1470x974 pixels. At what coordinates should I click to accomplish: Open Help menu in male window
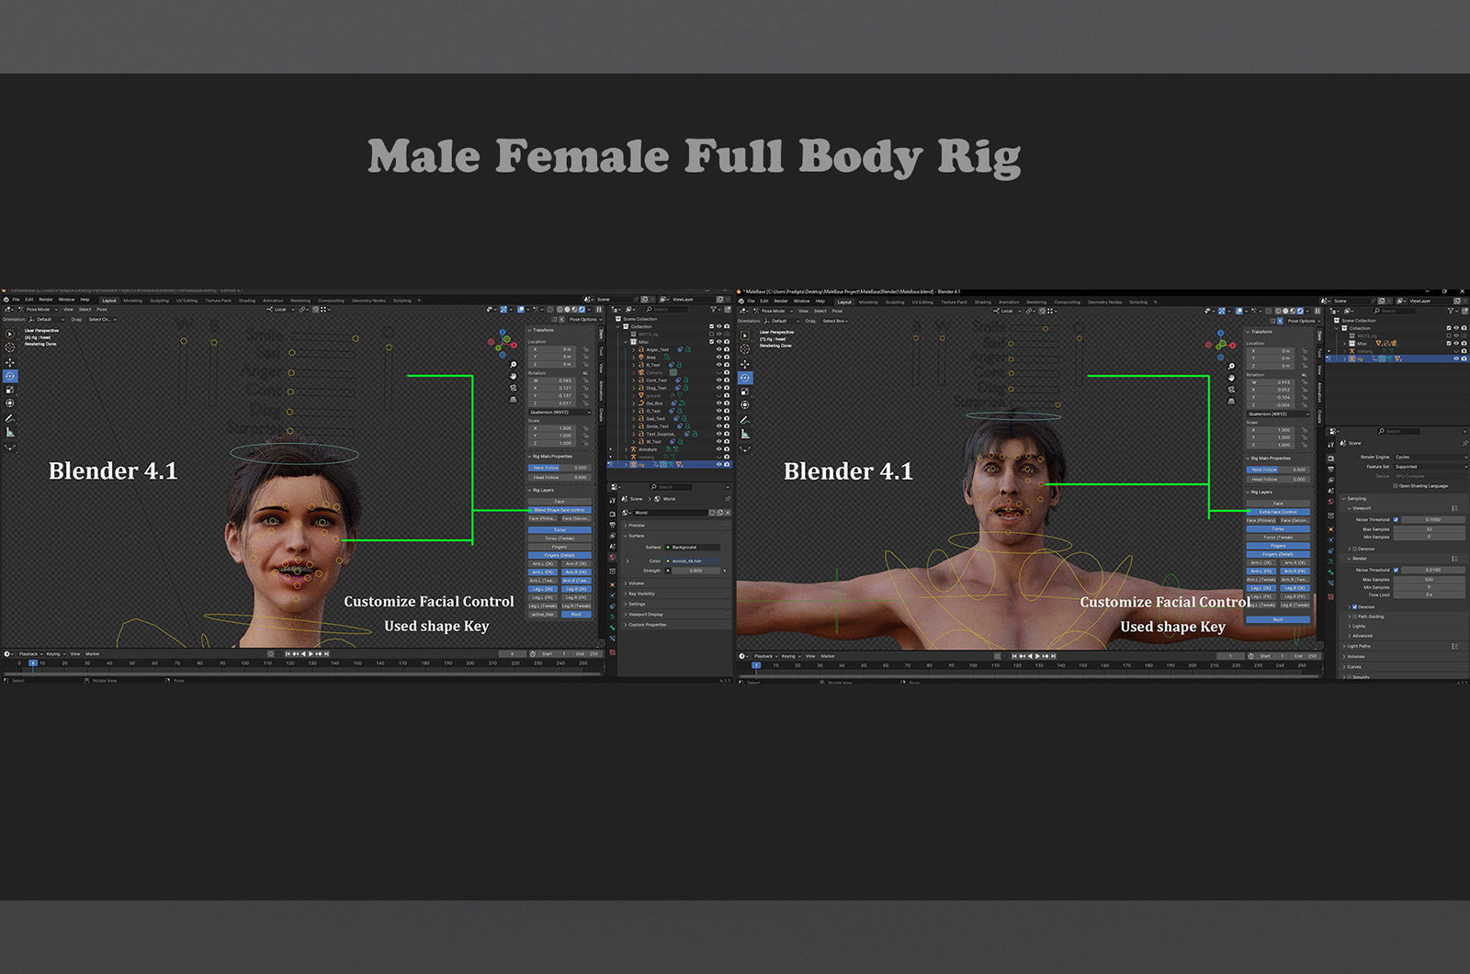point(820,301)
